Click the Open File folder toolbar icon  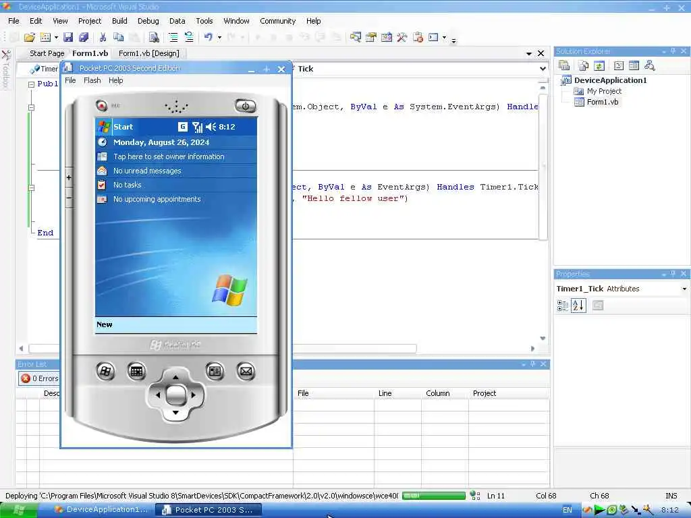point(30,38)
